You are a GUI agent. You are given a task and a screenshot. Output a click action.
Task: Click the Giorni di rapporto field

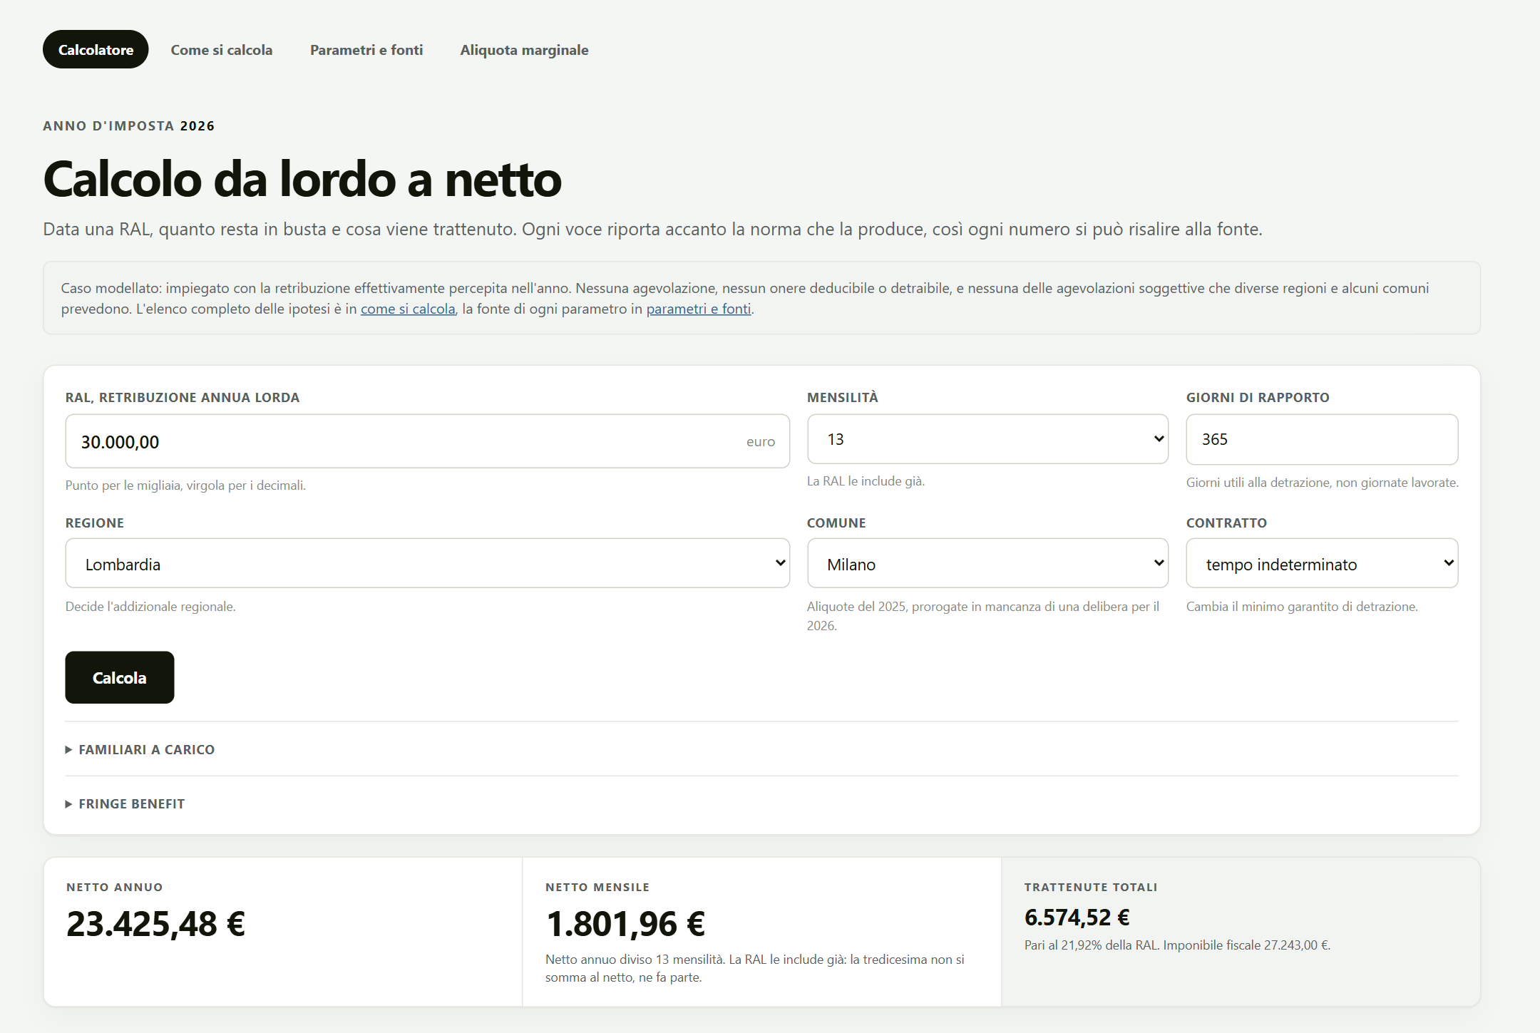[x=1322, y=439]
